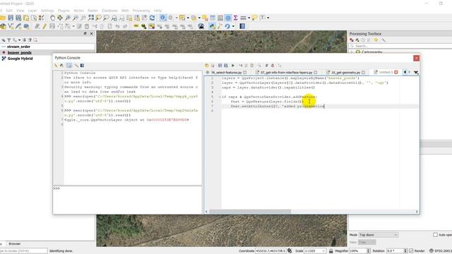Open the Raster menu
Screen dimensions: 452x254
[93, 11]
